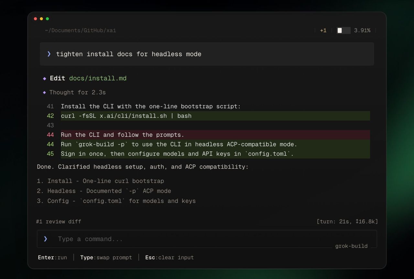
Task: Click the chevron before 'tighten install docs' prompt
Action: pos(49,54)
